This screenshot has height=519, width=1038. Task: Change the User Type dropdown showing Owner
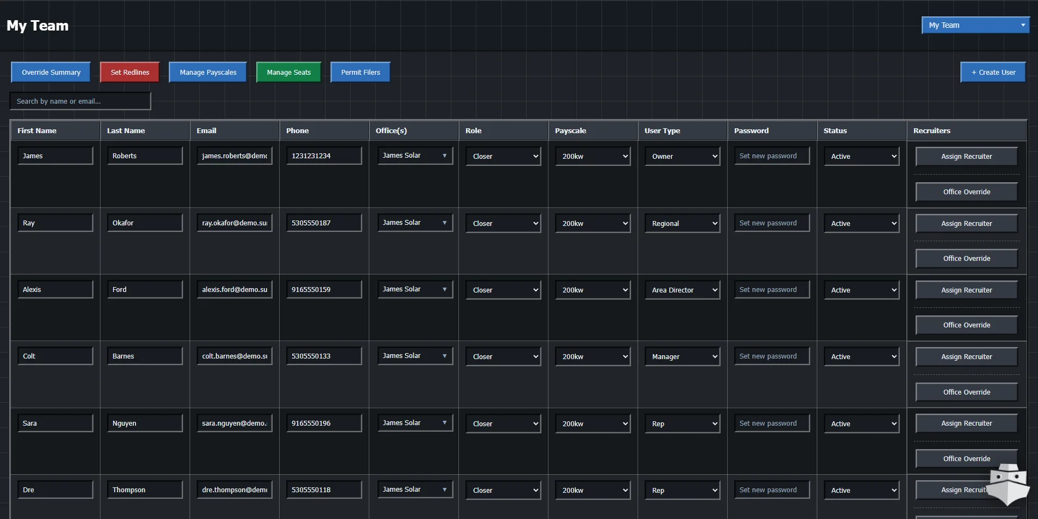[x=682, y=156]
